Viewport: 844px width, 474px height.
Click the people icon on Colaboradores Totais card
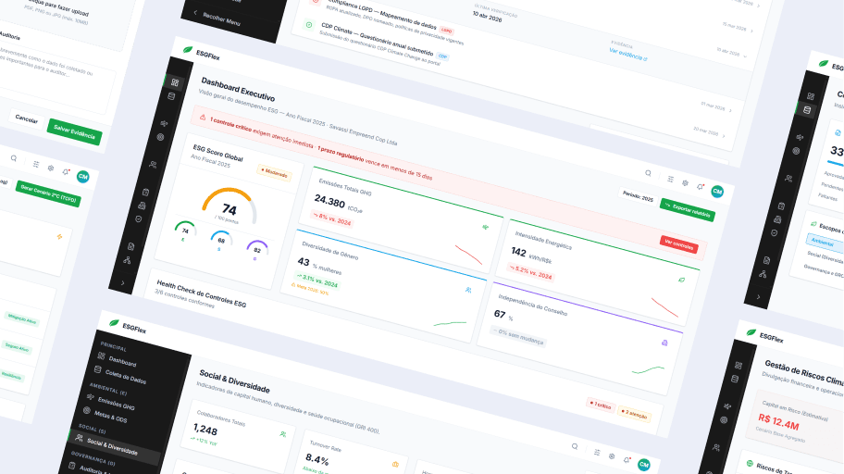tap(282, 433)
